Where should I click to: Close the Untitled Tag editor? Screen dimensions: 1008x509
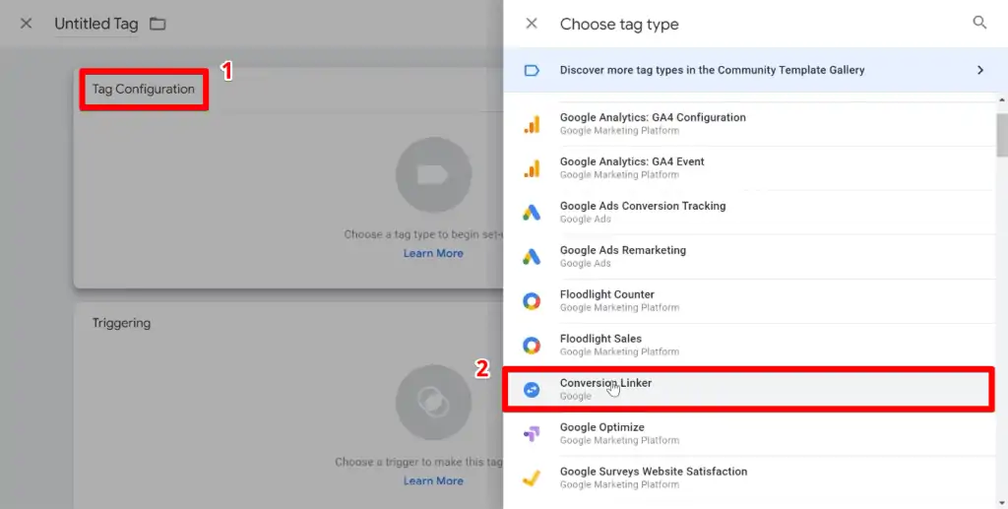pos(27,24)
